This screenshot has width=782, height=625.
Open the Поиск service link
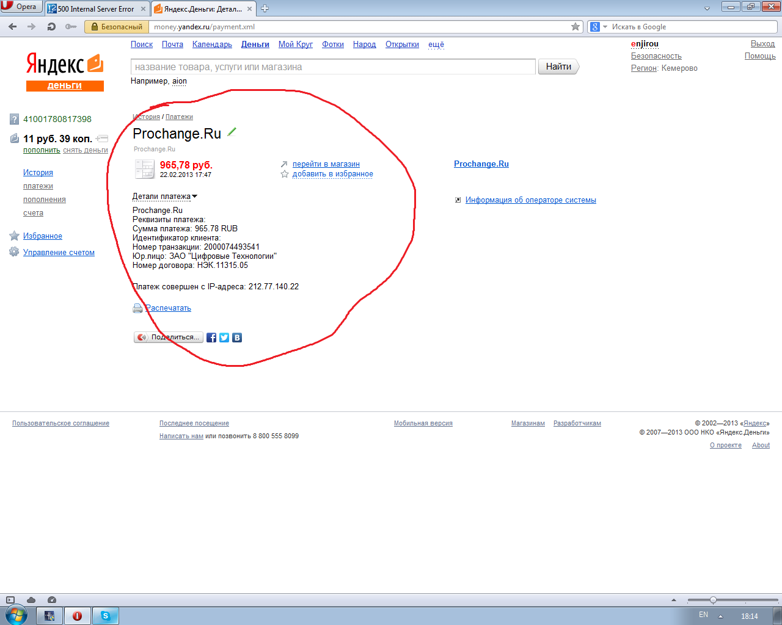coord(142,45)
